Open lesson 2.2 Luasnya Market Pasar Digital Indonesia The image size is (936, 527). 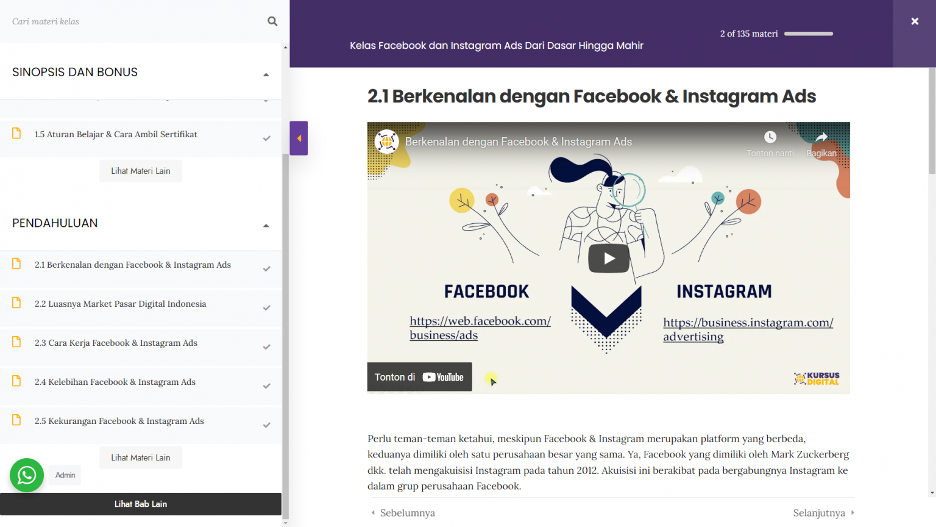[120, 304]
